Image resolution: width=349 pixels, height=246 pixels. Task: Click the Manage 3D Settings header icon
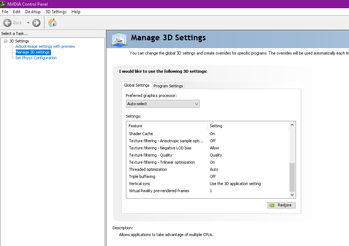[119, 40]
